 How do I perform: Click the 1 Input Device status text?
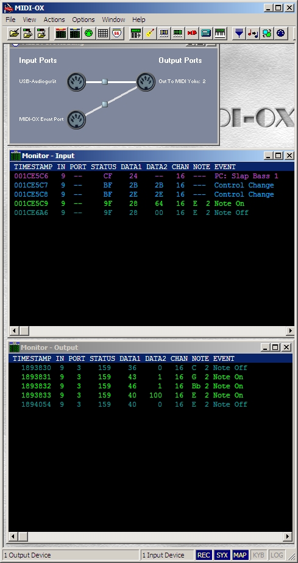click(163, 555)
